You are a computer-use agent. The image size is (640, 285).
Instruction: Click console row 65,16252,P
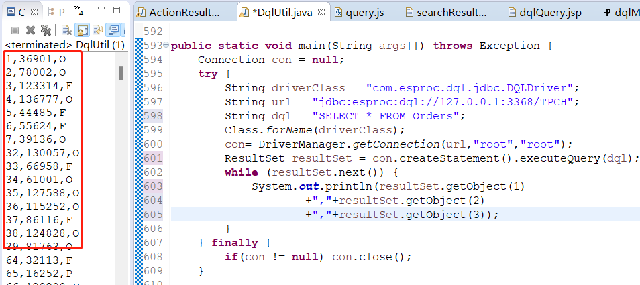tap(39, 273)
